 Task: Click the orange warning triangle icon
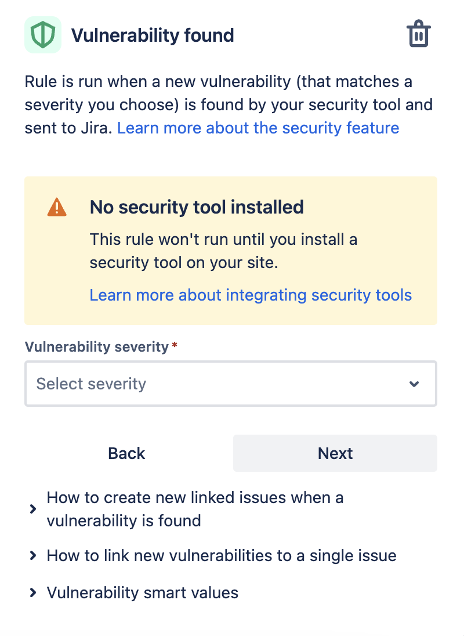pyautogui.click(x=57, y=207)
